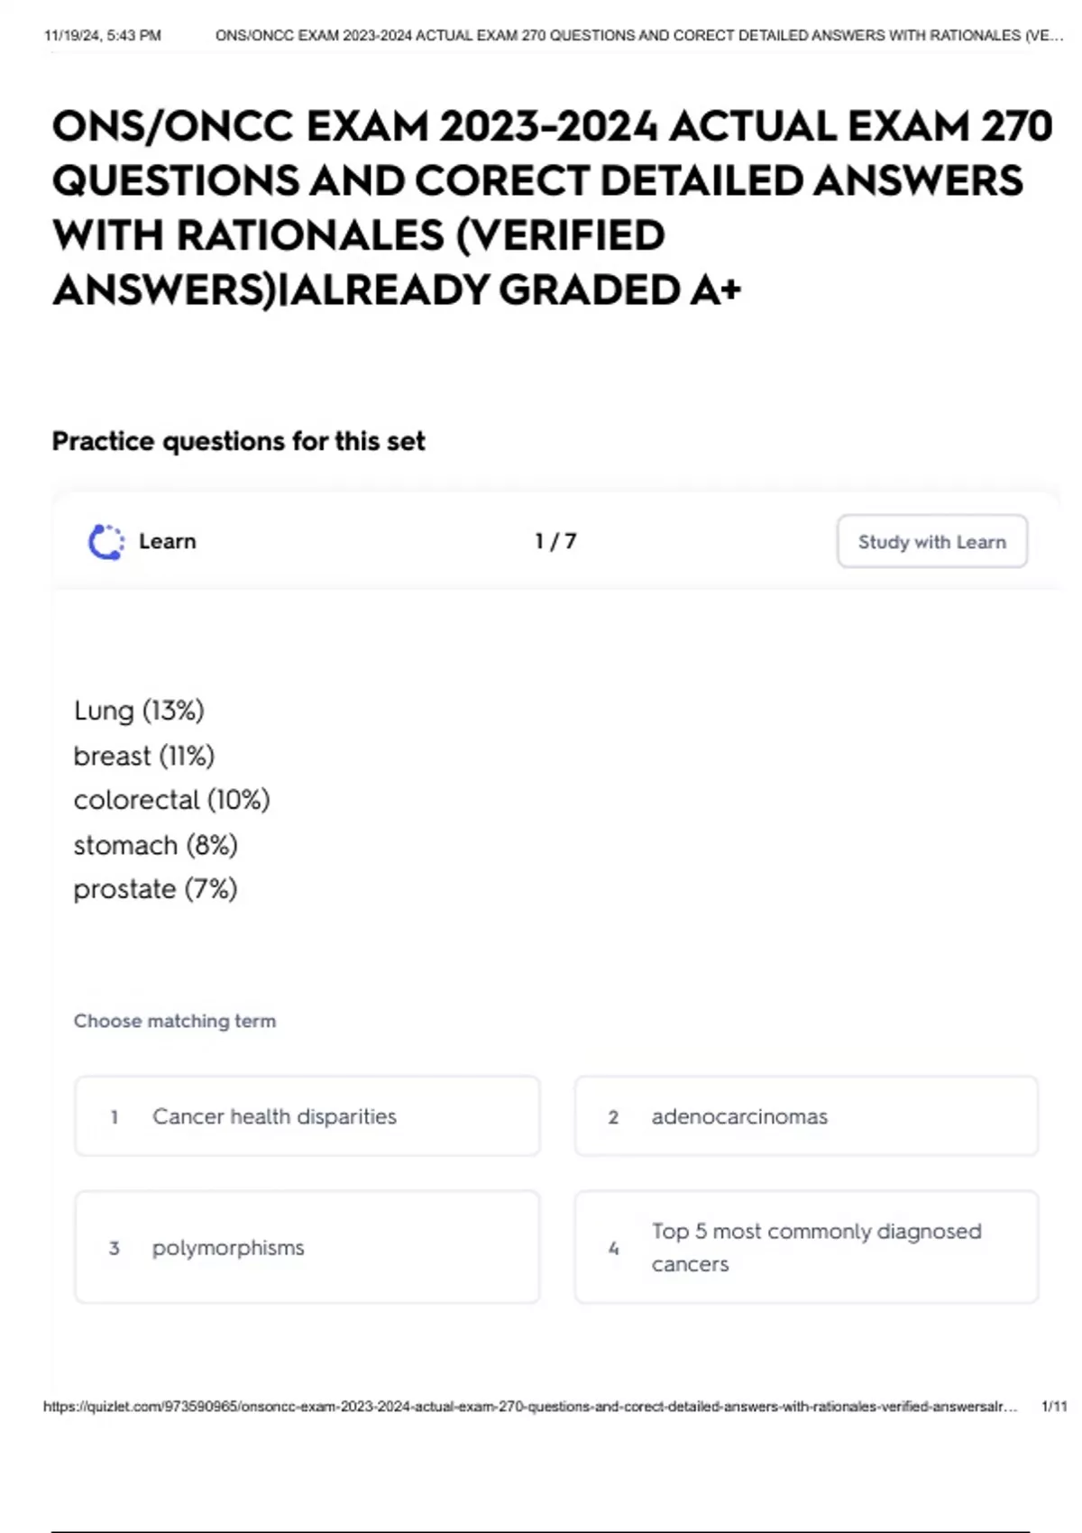Viewport: 1082px width, 1533px height.
Task: Click the 11/19/24 timestamp in the header
Action: [103, 36]
